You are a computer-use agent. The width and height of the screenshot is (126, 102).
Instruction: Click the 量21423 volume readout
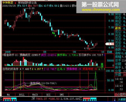click(66, 6)
